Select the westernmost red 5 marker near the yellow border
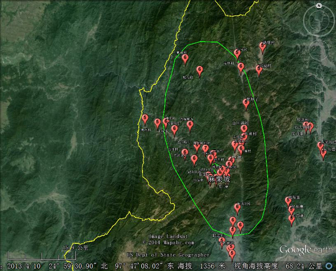Viewport: 336px width, 271px height. [145, 120]
